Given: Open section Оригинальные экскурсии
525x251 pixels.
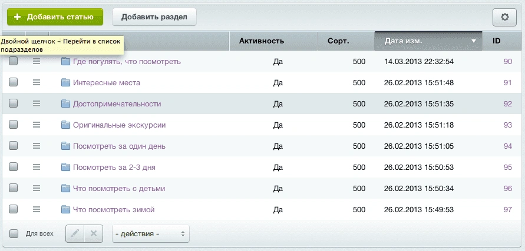Looking at the screenshot, I should coord(119,125).
